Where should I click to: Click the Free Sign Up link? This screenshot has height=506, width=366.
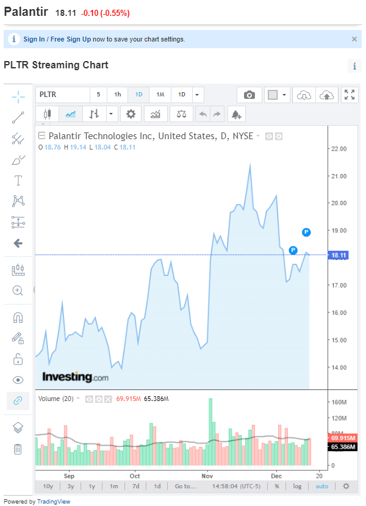coord(71,39)
